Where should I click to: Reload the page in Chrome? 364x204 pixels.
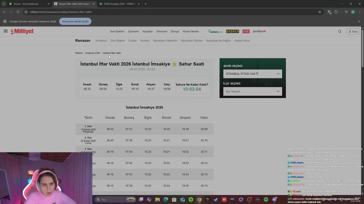pos(18,12)
